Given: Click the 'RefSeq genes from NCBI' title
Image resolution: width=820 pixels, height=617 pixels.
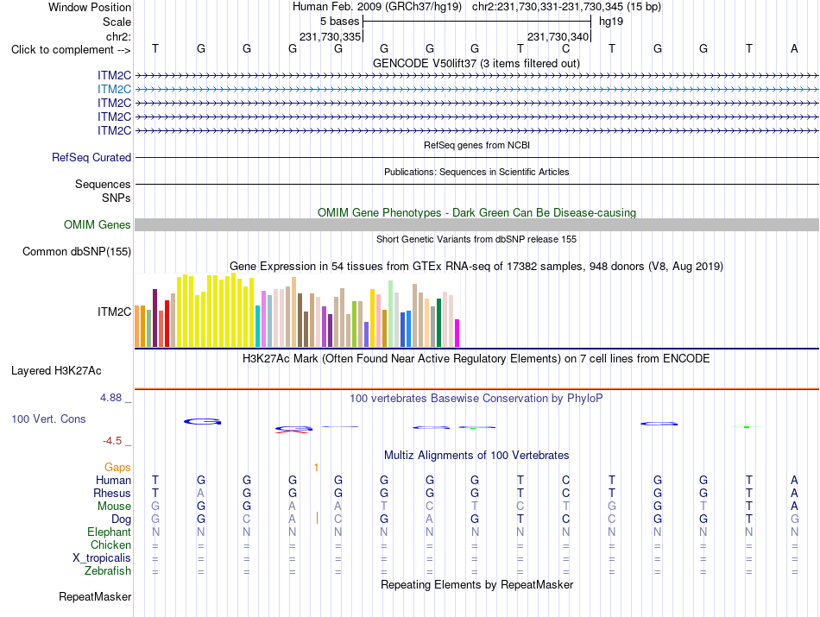Looking at the screenshot, I should 477,145.
